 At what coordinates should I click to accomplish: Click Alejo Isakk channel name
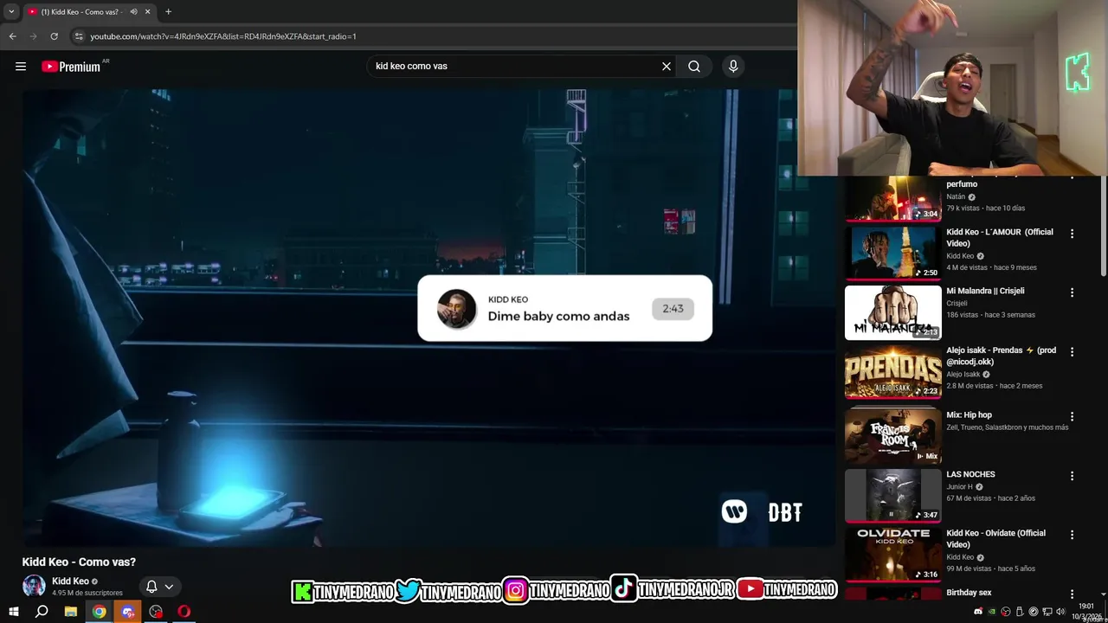963,374
